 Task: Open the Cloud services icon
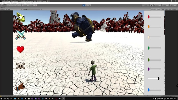tap(151, 5)
